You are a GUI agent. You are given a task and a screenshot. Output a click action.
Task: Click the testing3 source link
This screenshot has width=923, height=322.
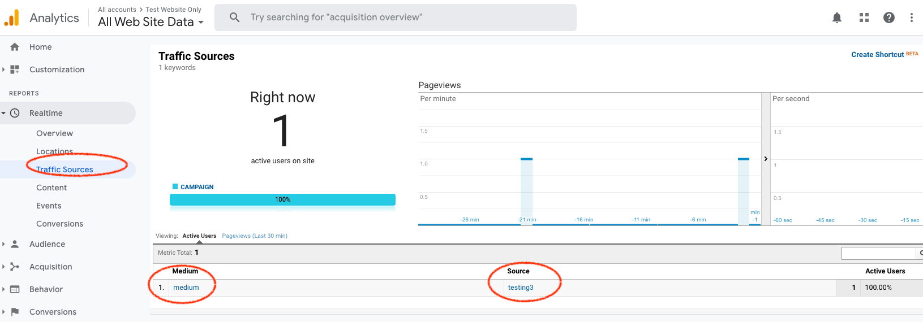(521, 288)
